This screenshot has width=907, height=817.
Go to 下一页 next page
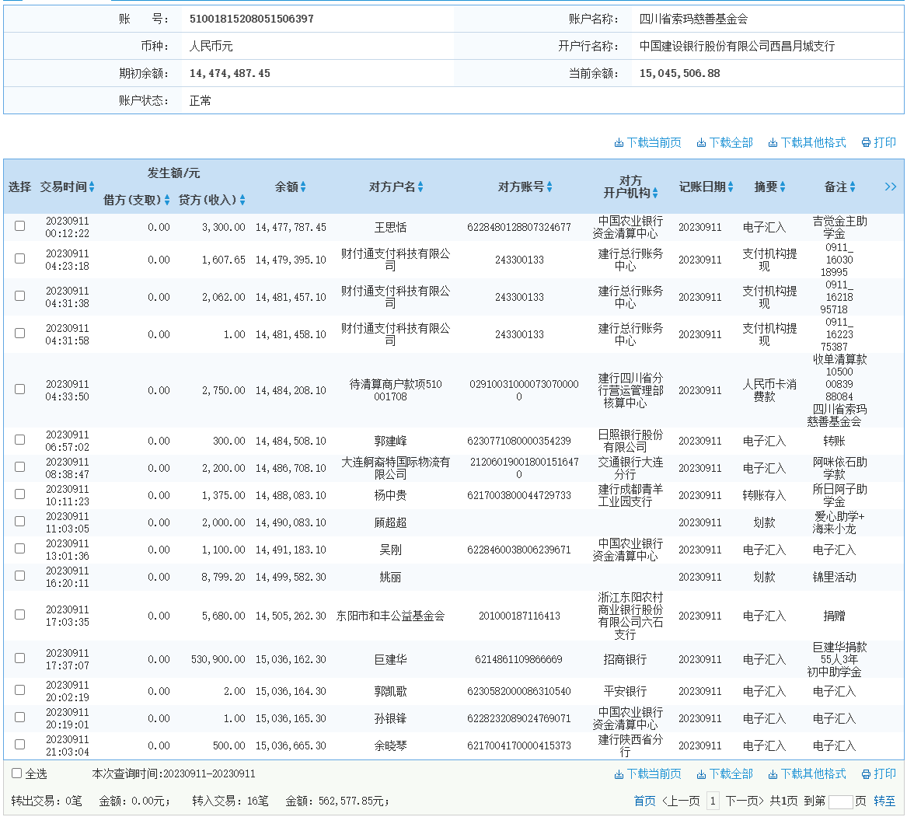745,801
